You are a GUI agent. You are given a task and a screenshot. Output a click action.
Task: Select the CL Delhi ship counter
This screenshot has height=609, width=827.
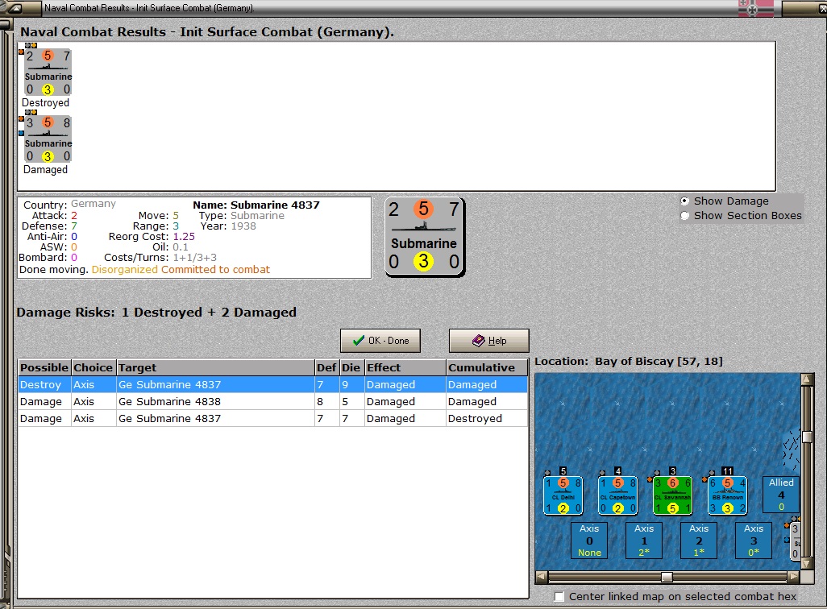[x=563, y=495]
